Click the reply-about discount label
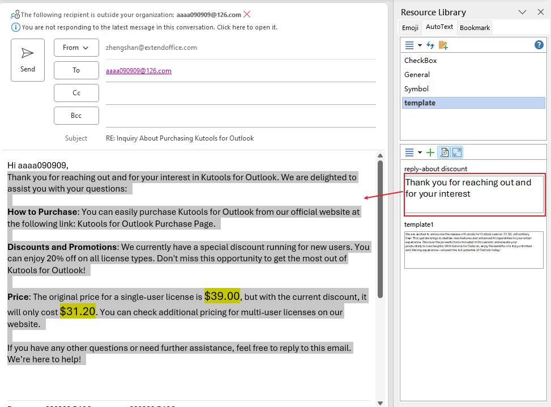This screenshot has width=551, height=407. point(435,169)
